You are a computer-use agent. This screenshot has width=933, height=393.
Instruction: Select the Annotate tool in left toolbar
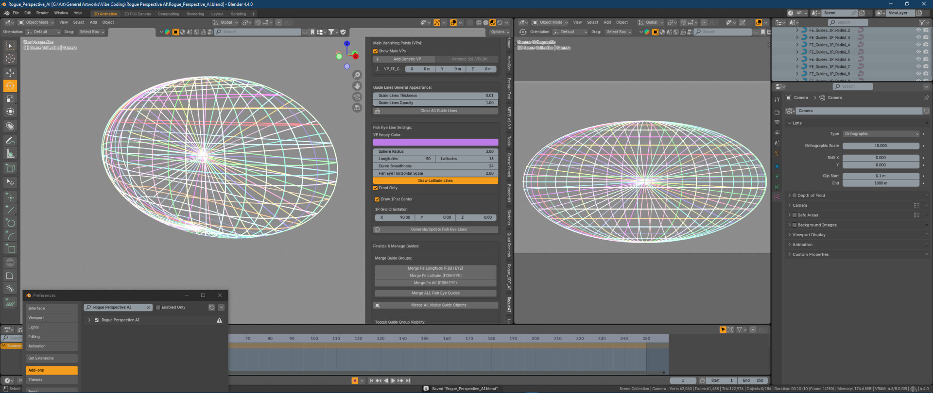[x=10, y=141]
